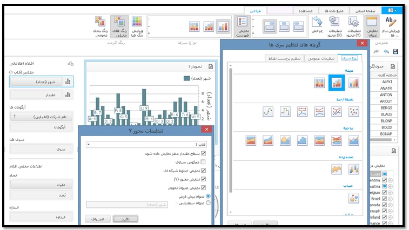Select رنگ های محلی (local colors) in ribbon
Screen dimensions: 409x230
pyautogui.click(x=119, y=26)
